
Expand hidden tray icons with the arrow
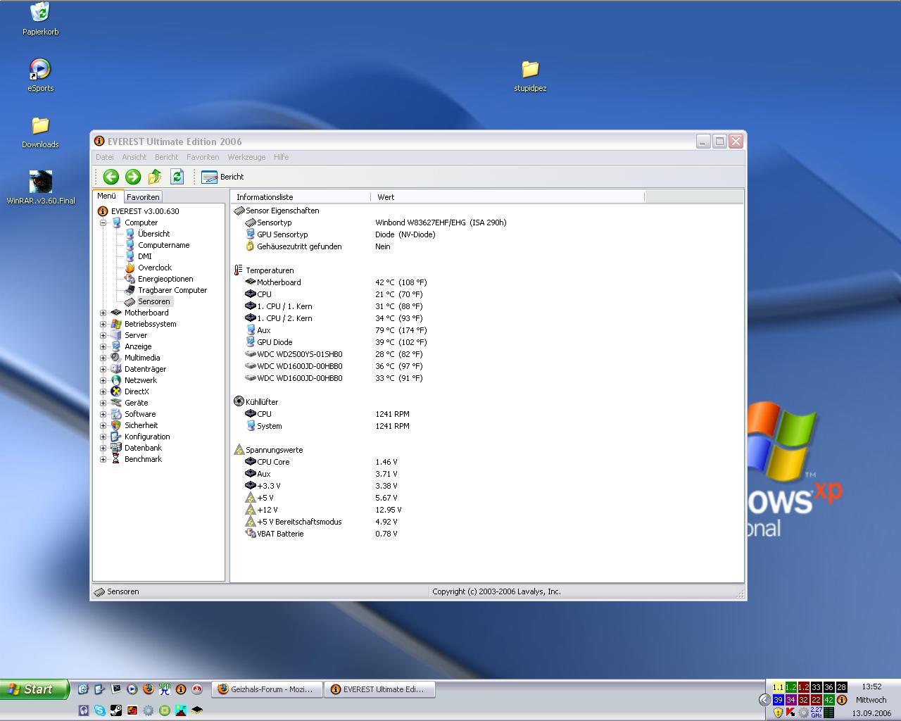pyautogui.click(x=764, y=700)
